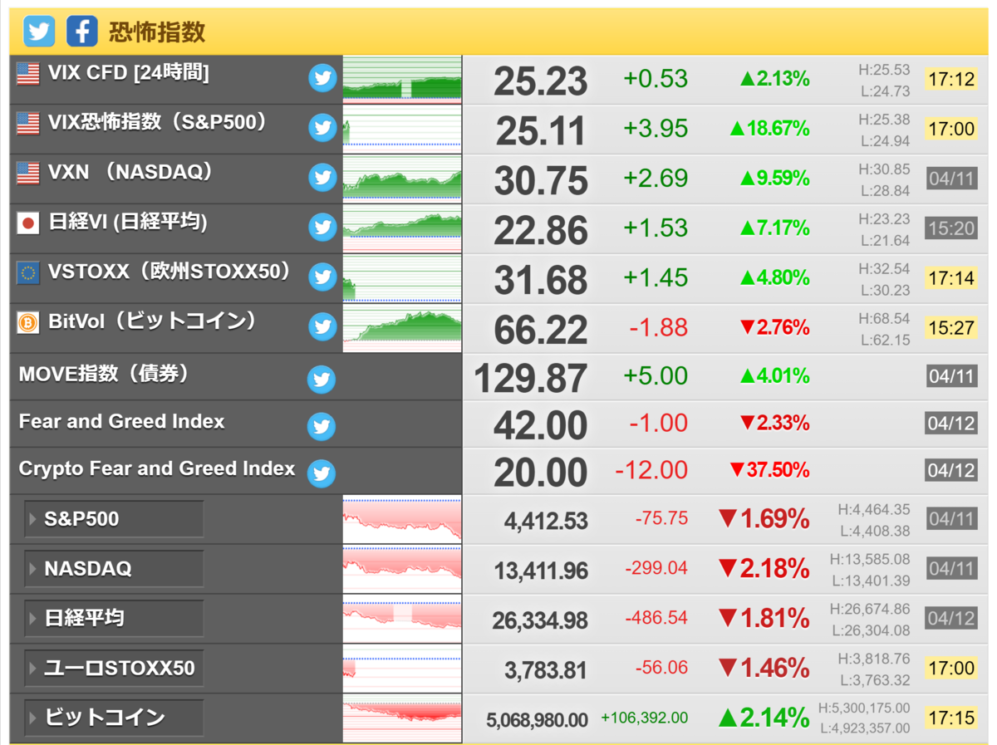This screenshot has height=745, width=997.
Task: Click the US flag beside VIX CFD
Action: [x=27, y=74]
